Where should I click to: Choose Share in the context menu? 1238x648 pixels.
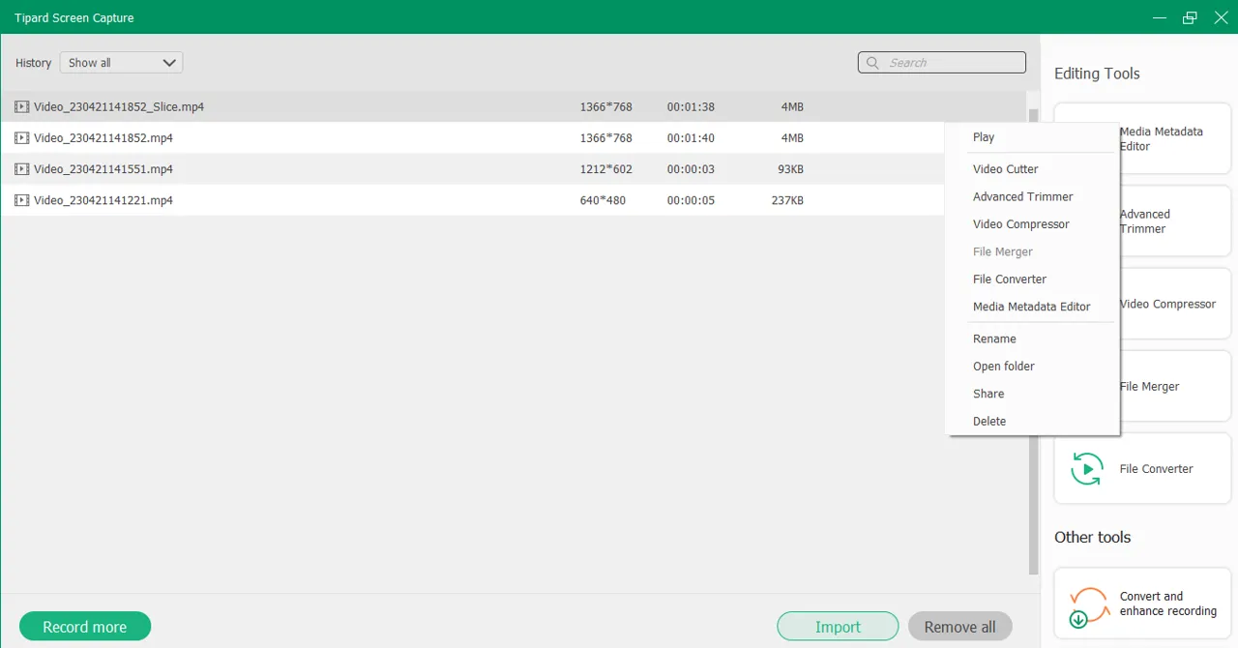(x=988, y=394)
